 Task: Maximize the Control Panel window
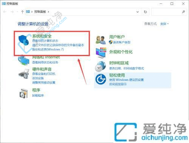coord(172,4)
